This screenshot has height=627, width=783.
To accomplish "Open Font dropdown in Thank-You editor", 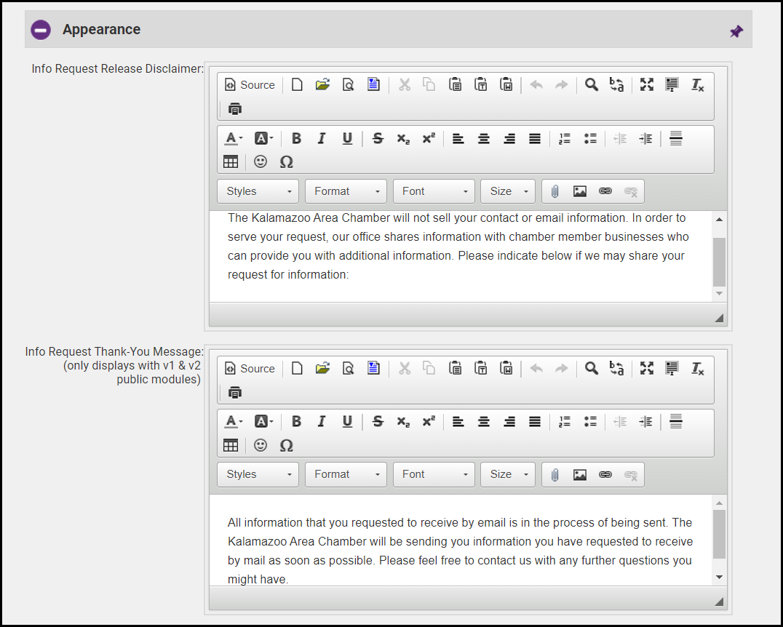I will click(x=434, y=474).
